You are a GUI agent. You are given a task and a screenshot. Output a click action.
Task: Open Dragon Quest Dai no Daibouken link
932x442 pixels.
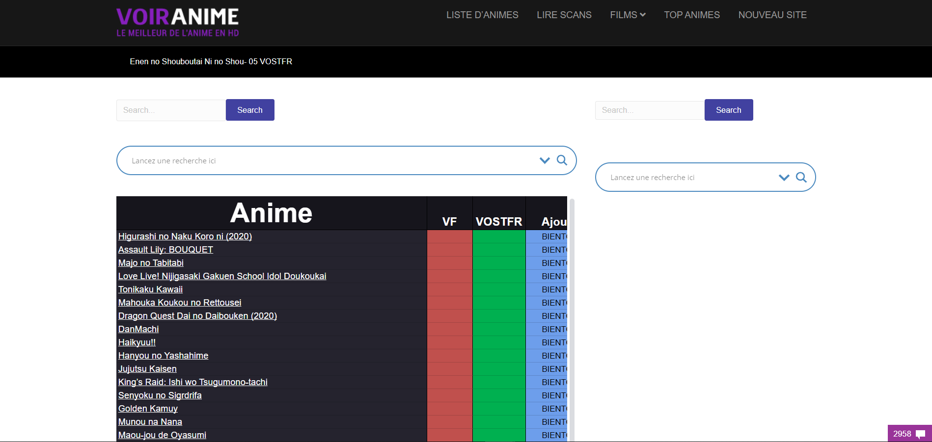(197, 316)
